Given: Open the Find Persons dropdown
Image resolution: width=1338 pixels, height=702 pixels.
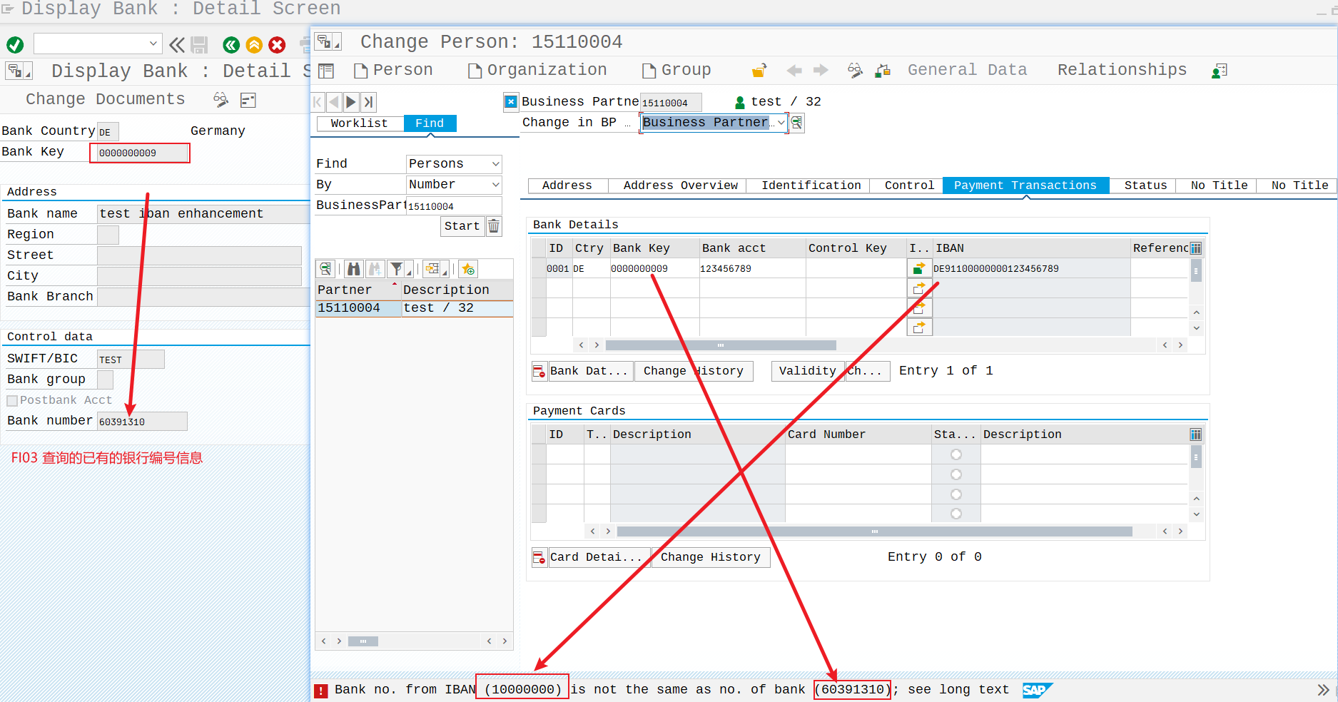Looking at the screenshot, I should (x=495, y=164).
